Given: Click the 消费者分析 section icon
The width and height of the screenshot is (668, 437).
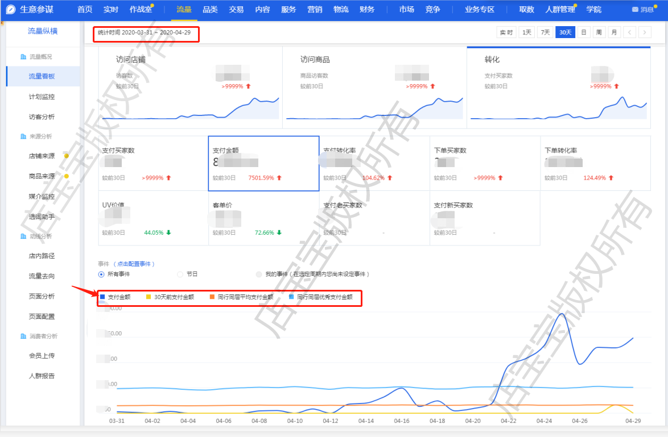Looking at the screenshot, I should click(23, 336).
